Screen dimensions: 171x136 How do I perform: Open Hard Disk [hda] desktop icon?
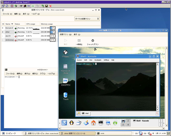point(65,69)
